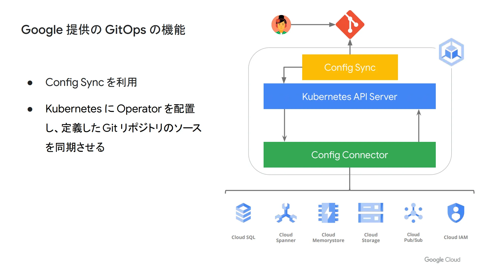Viewport: 482px width, 270px height.
Task: Click the Kubernetes Engine hexagon icon
Action: [451, 52]
